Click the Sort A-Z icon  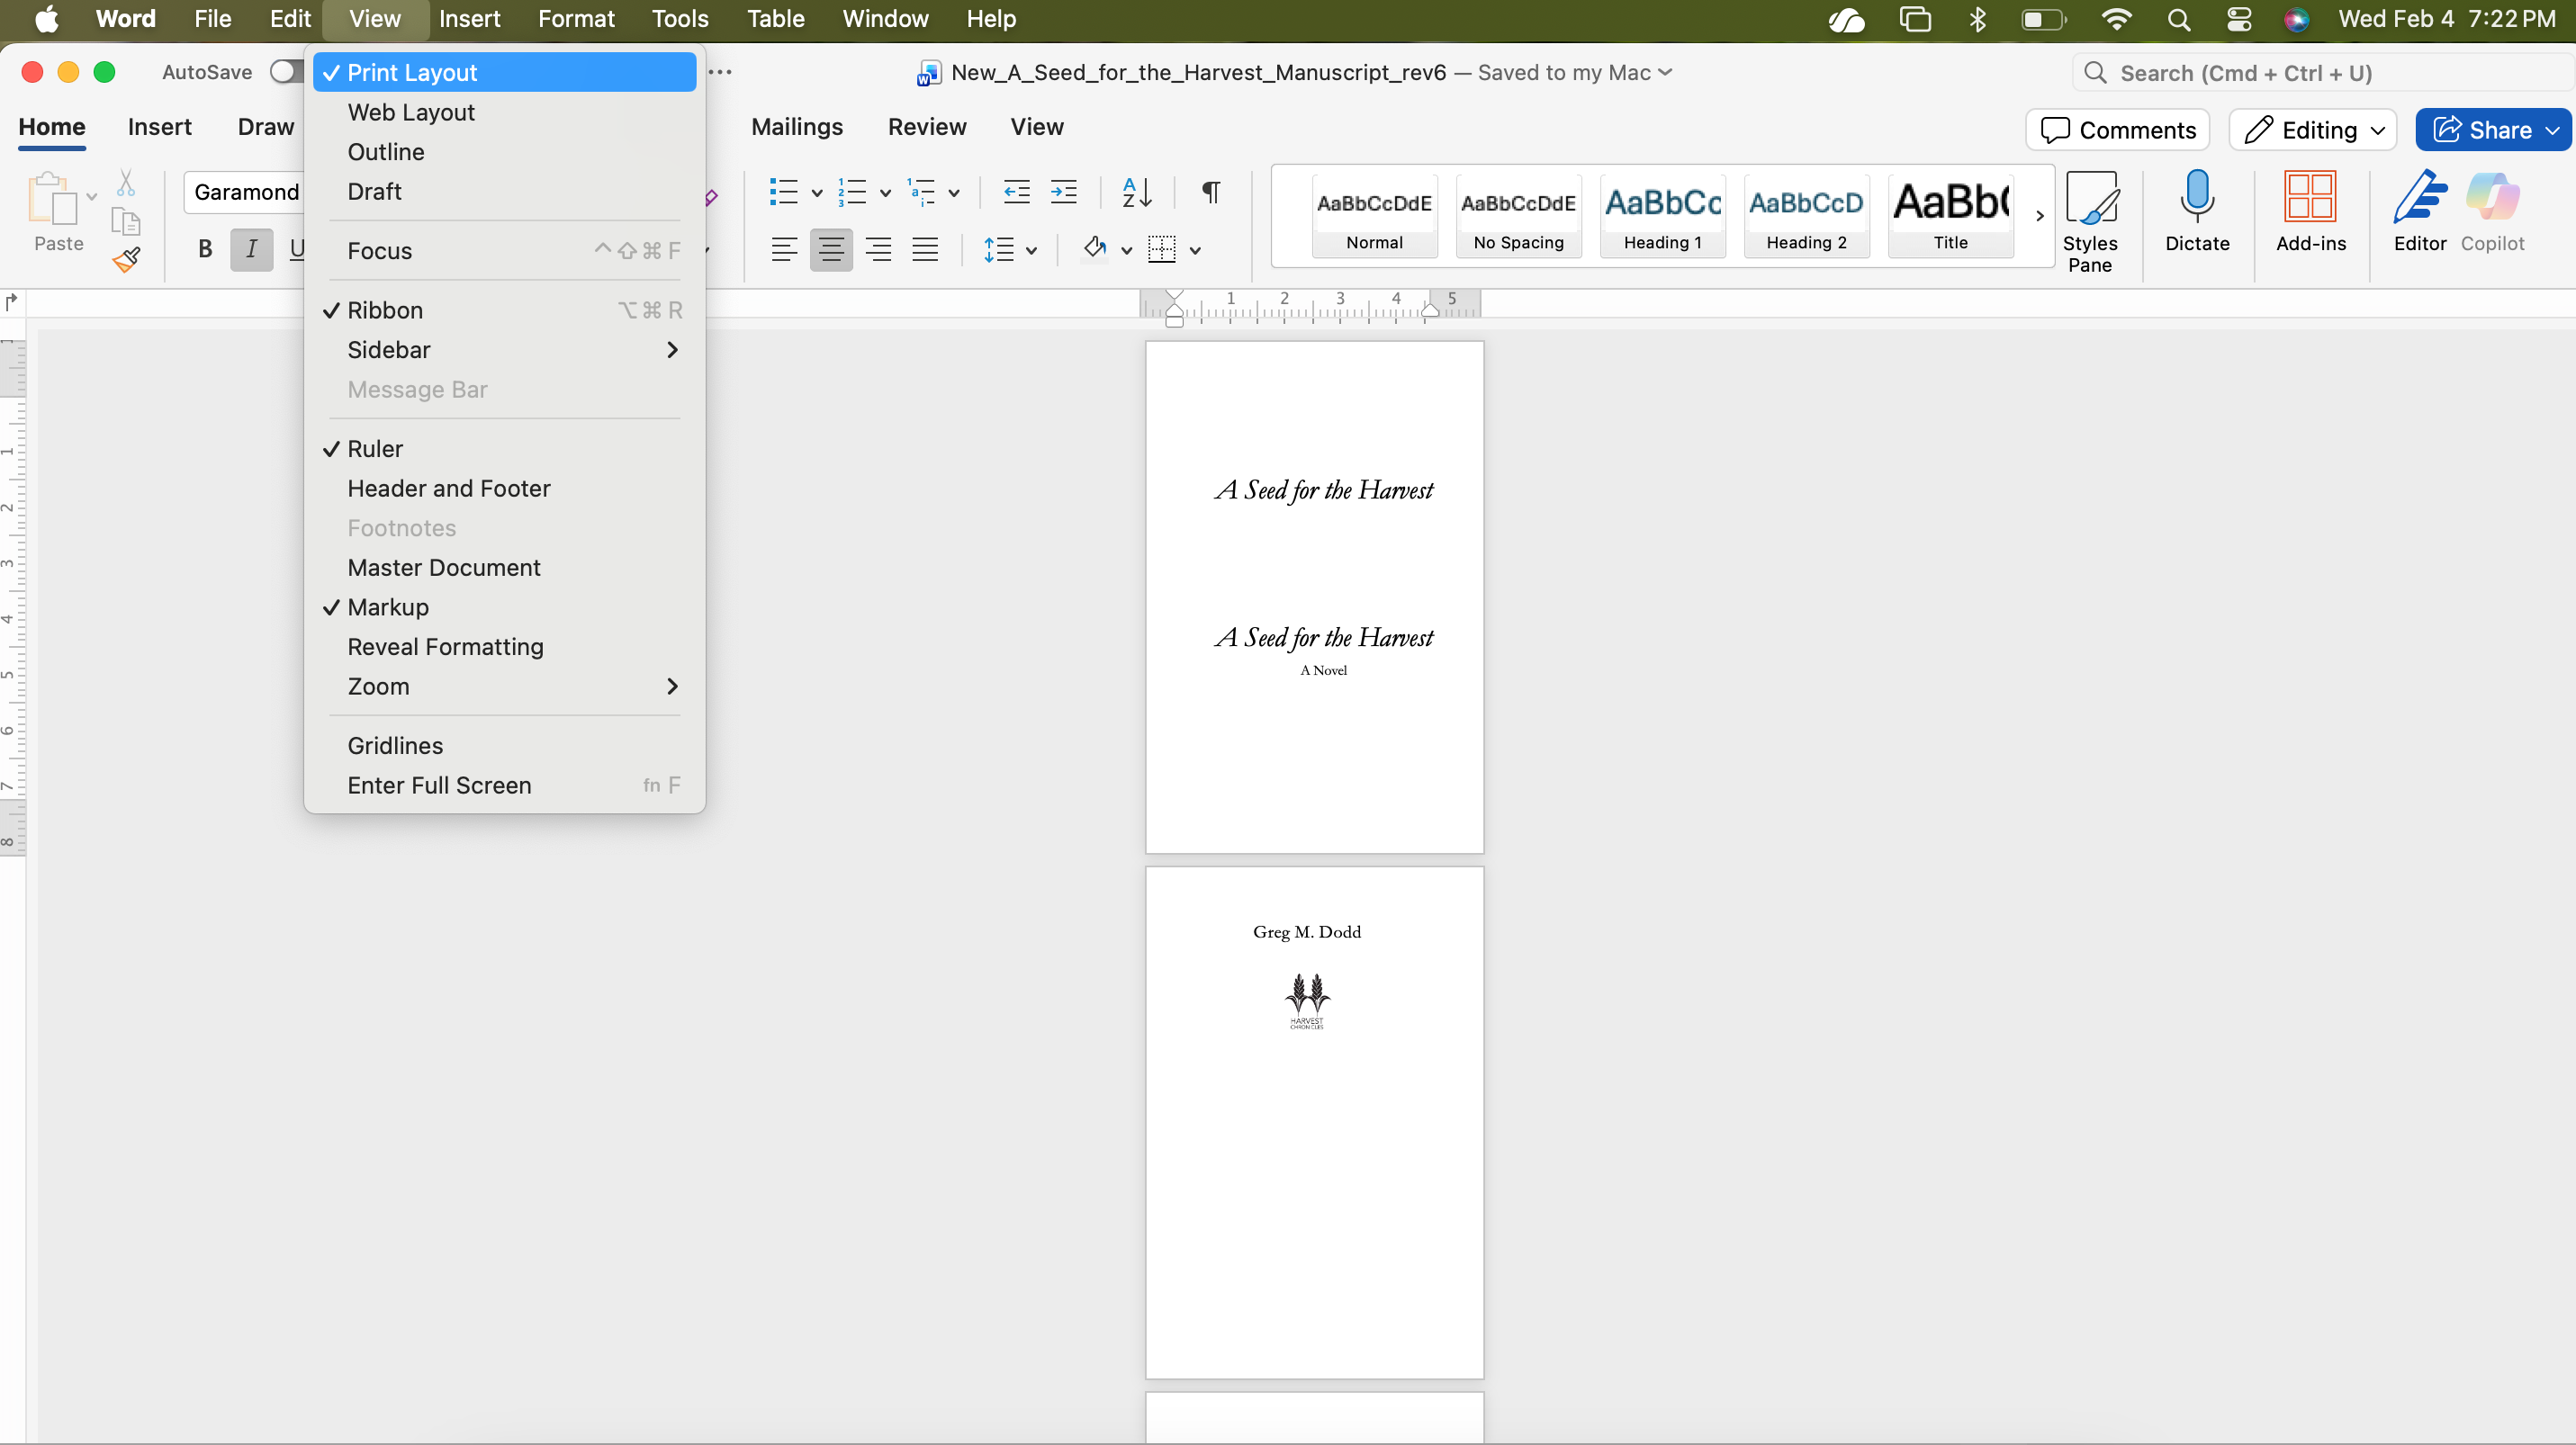pos(1136,192)
